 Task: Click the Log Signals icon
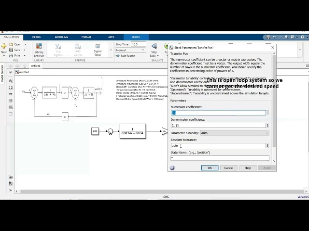[58, 46]
